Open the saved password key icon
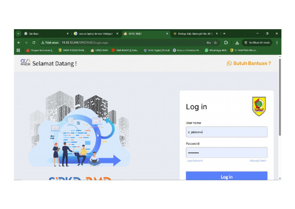Viewport: 295px width, 209px height. tap(209, 43)
